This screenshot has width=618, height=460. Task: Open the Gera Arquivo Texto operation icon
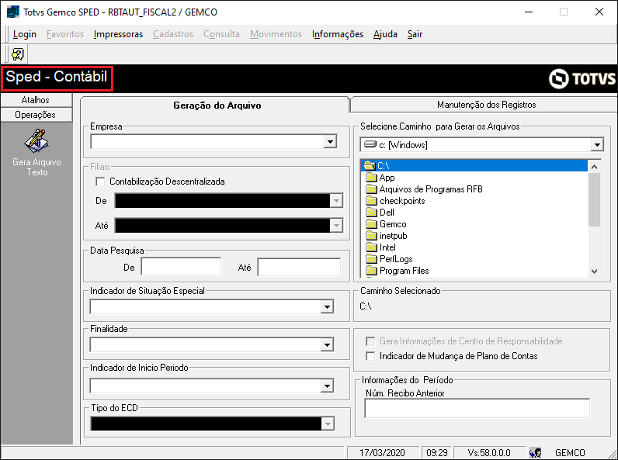pos(36,141)
